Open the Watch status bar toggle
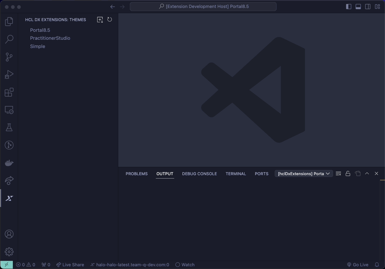The width and height of the screenshot is (385, 269). 185,265
